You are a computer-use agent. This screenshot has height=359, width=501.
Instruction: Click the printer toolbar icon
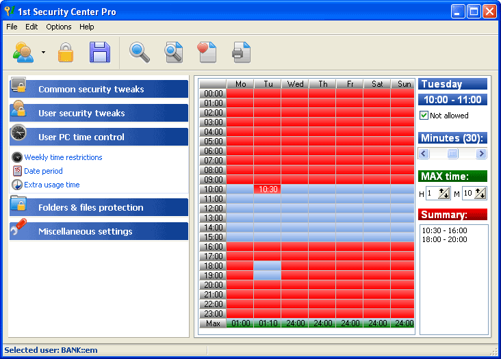[241, 53]
